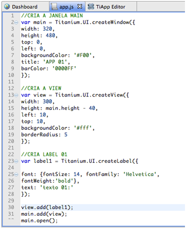Screen dimensions: 186x229
Task: Click the app.js file icon
Action: click(x=54, y=7)
